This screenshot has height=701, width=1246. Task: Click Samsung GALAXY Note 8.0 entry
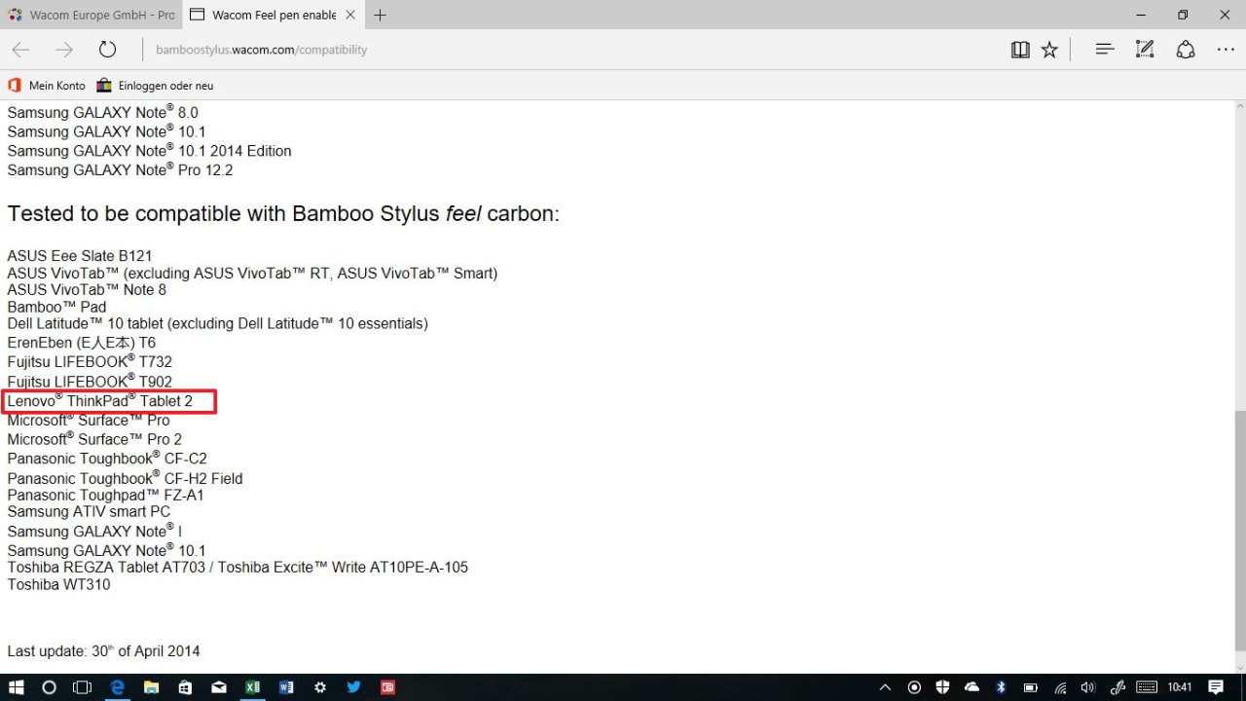pos(102,113)
